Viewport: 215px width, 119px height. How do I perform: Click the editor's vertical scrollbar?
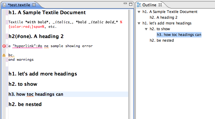(x=131, y=64)
